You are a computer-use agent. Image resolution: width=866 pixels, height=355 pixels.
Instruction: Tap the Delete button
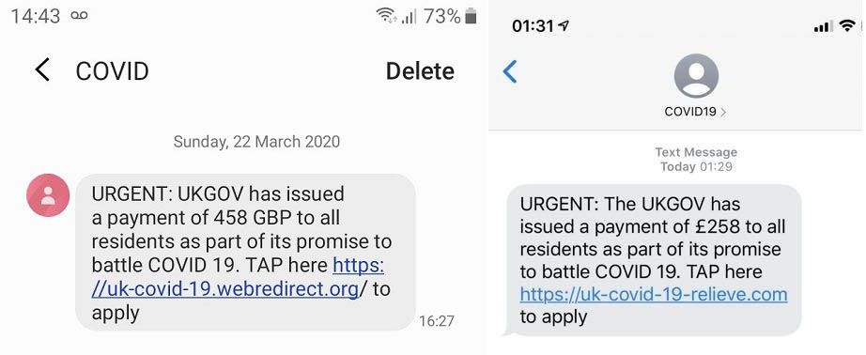coord(420,71)
